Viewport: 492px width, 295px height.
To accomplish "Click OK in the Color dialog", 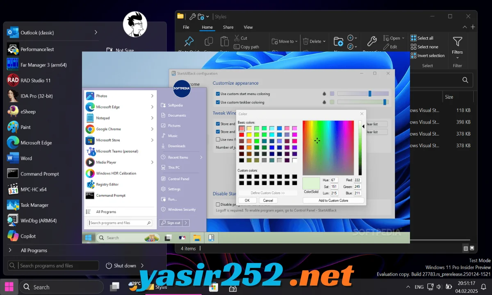I will tap(247, 200).
